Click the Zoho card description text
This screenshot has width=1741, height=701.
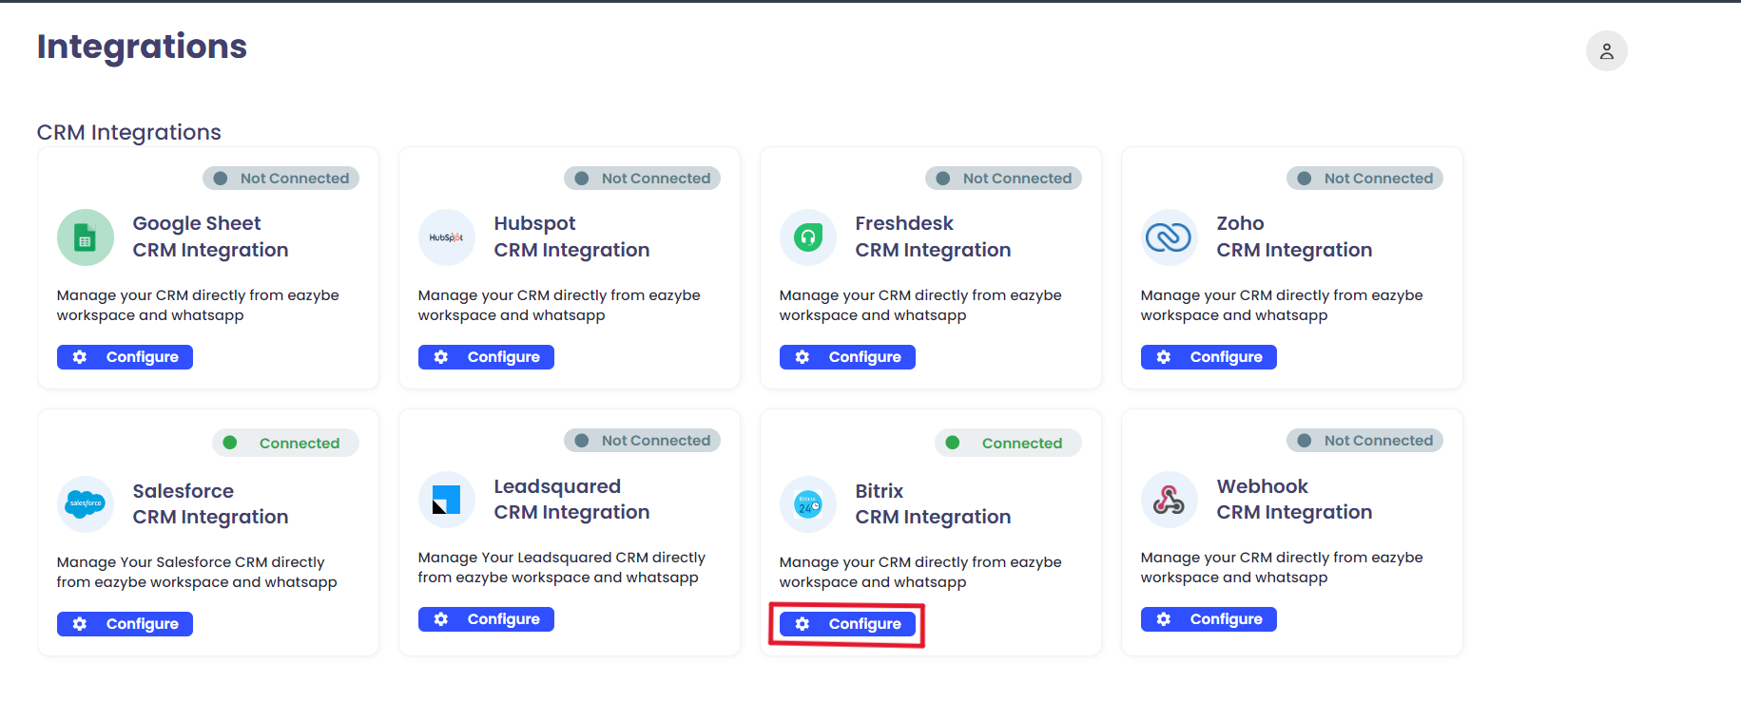(1282, 305)
